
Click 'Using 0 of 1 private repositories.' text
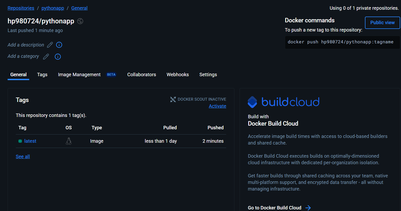click(x=364, y=8)
